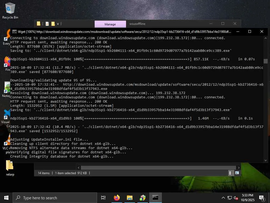Screen dimensions: 270x203
Task: Open the Customize Quick Access Toolbar dropdown
Action: pos(58,24)
